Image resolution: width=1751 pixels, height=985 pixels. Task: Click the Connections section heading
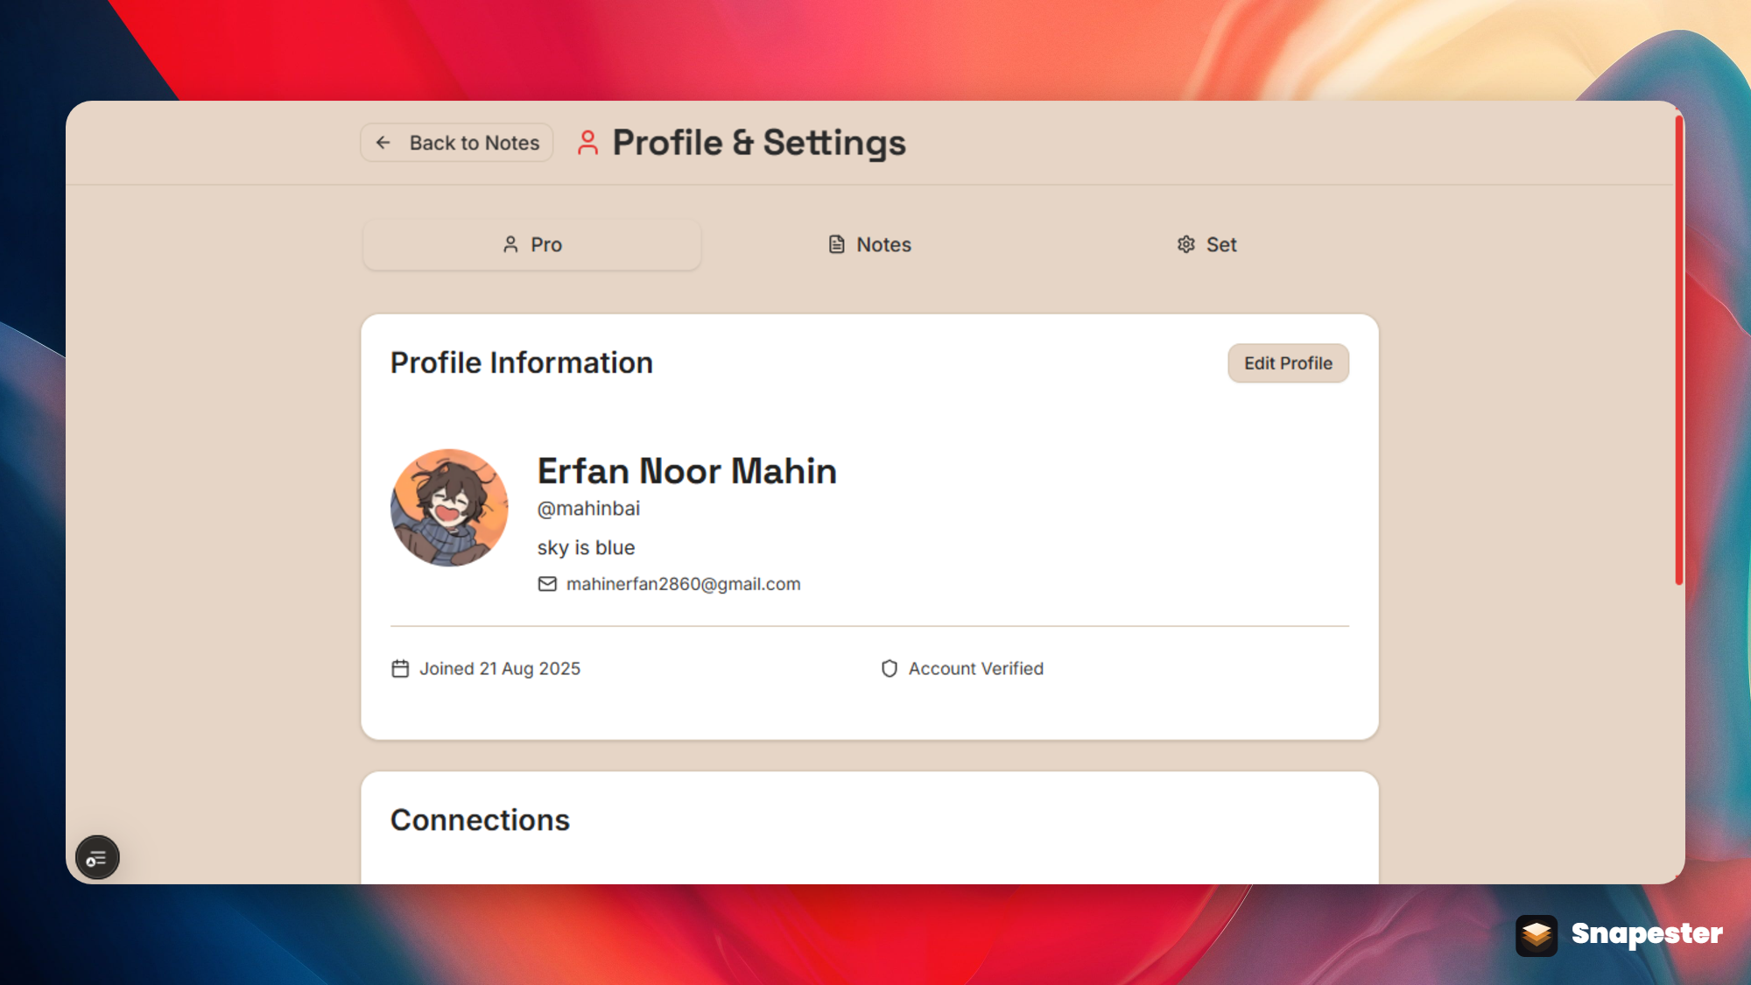[x=480, y=820]
